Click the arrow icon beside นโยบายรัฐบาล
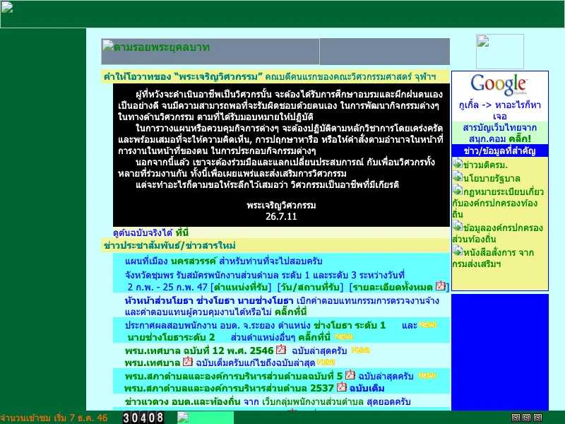The width and height of the screenshot is (565, 424). pos(458,177)
